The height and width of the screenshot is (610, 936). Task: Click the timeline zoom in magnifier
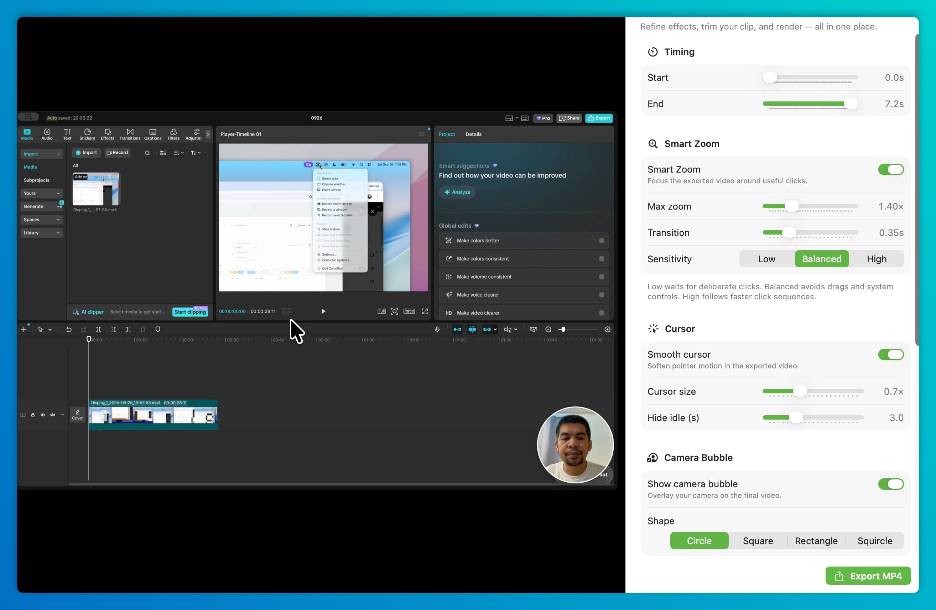[607, 329]
